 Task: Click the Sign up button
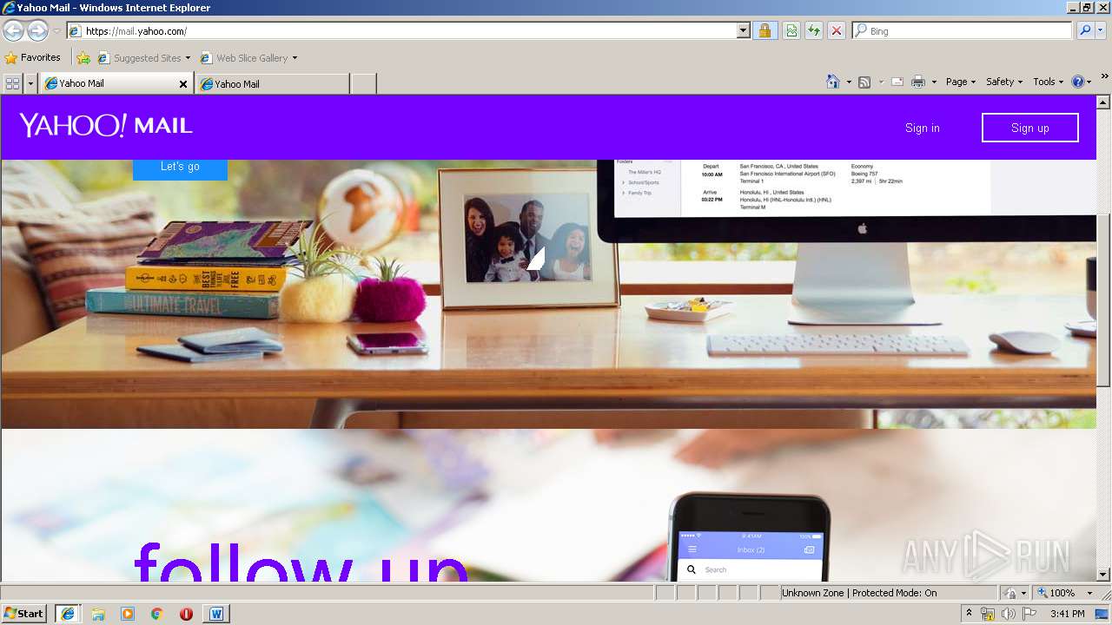point(1030,128)
